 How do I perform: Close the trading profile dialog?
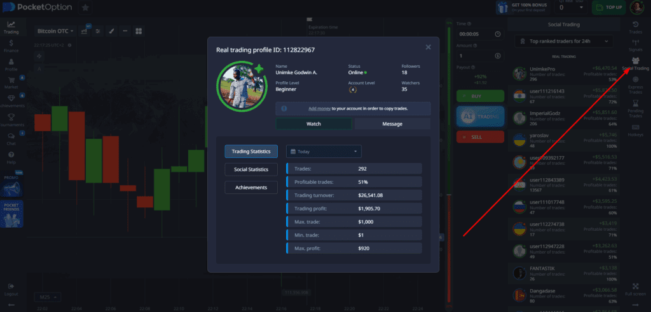tap(428, 46)
